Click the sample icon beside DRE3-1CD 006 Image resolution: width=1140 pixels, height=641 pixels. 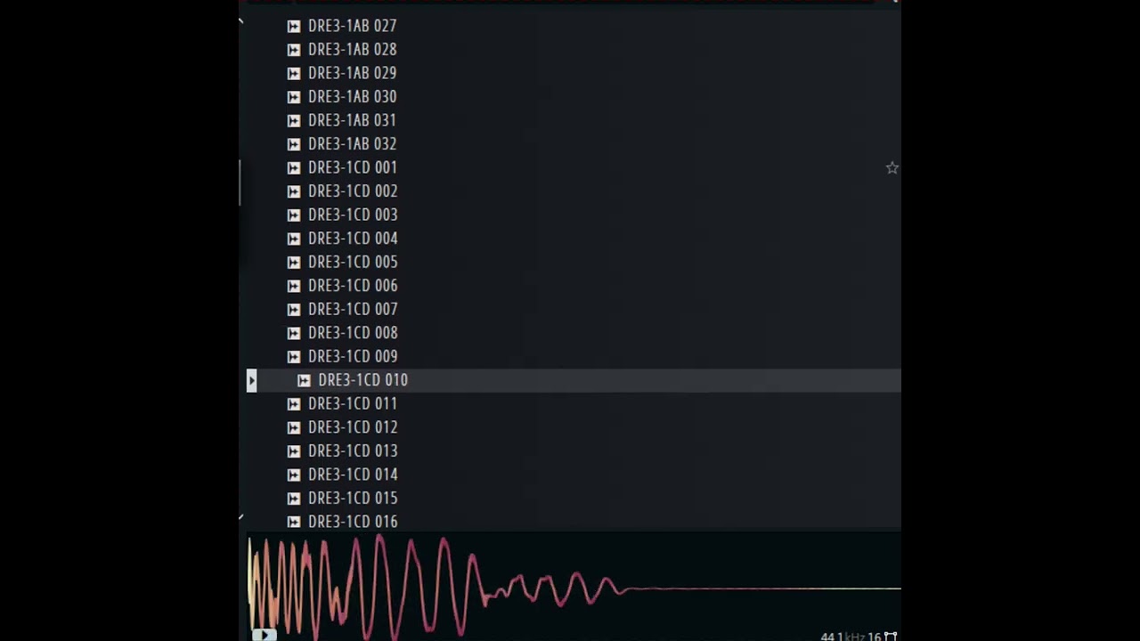[x=294, y=286]
